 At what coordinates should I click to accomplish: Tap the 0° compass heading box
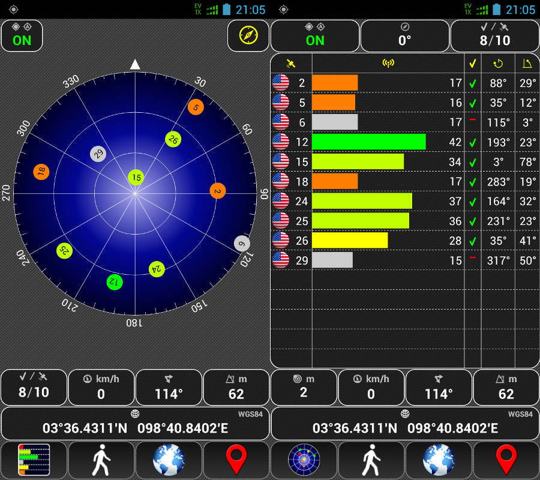pos(405,36)
